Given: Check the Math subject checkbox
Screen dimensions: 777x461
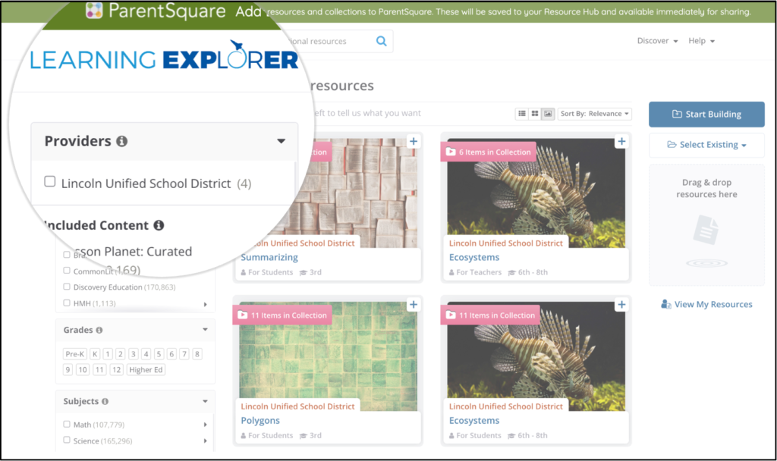Looking at the screenshot, I should click(67, 425).
